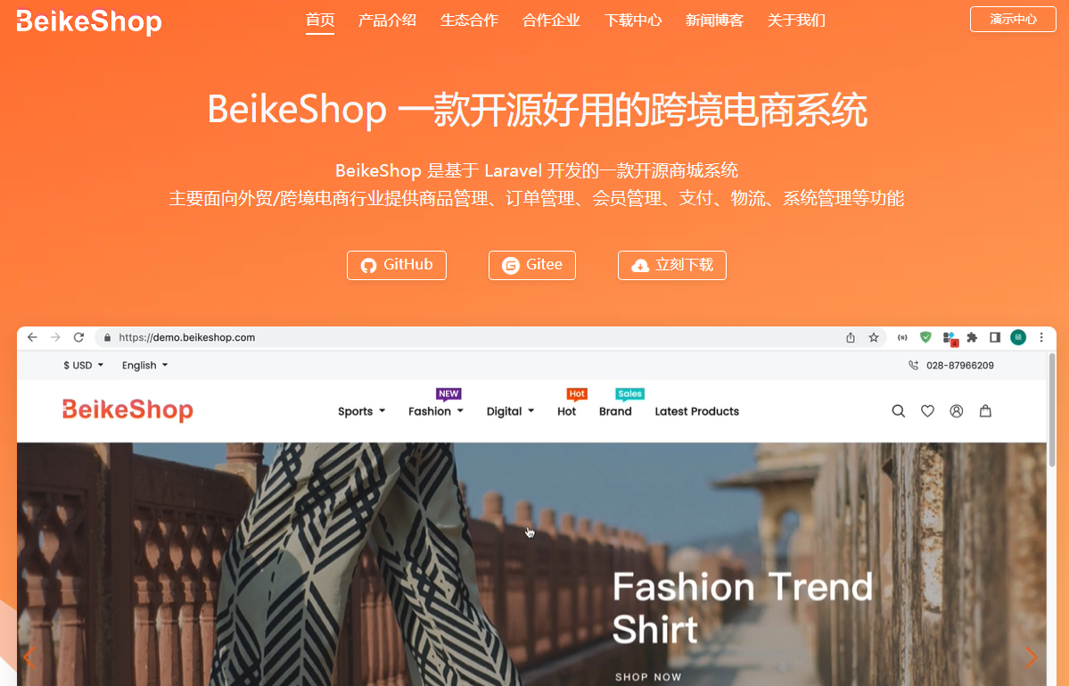The width and height of the screenshot is (1069, 686).
Task: Expand the Sports category menu
Action: 361,411
